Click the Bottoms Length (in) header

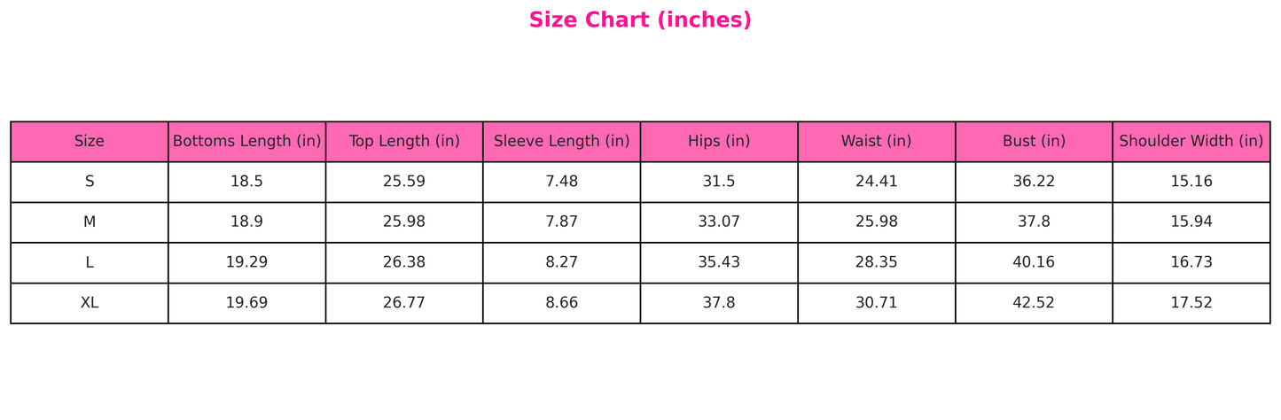[x=246, y=142]
